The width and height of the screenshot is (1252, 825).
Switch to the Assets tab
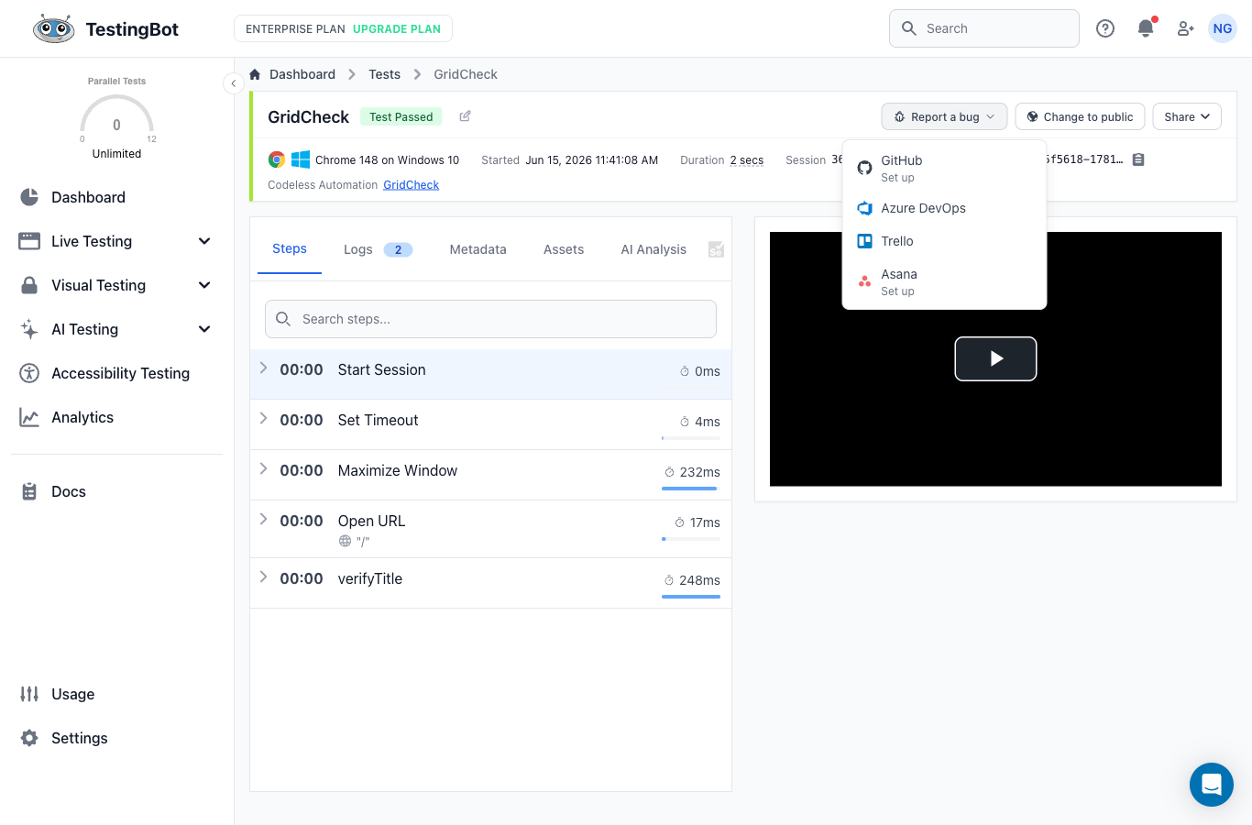[x=564, y=249]
